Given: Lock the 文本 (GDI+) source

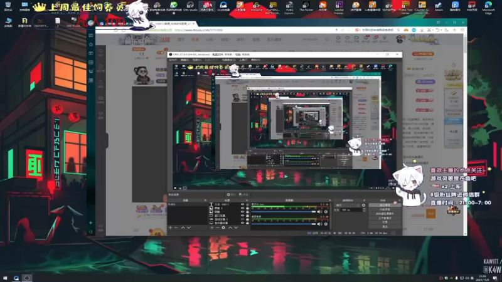Looking at the screenshot, I should (x=247, y=204).
